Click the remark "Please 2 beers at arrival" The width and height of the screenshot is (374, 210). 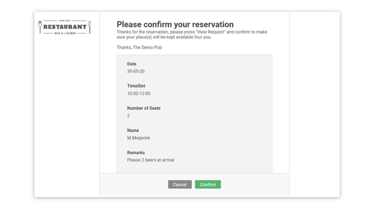[151, 160]
